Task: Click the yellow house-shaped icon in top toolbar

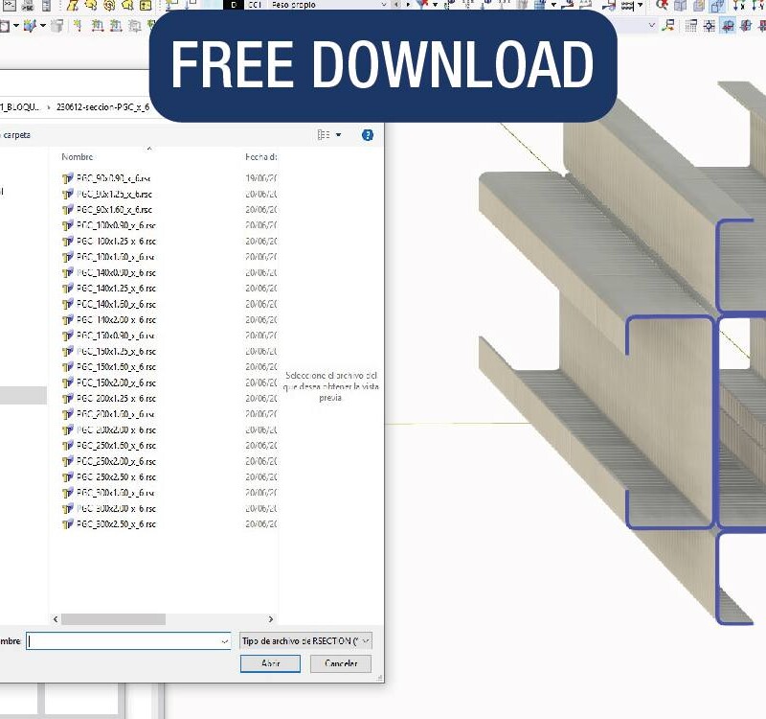Action: [x=128, y=6]
